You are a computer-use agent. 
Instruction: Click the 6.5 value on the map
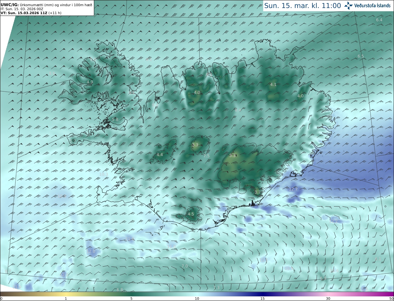coord(361,56)
